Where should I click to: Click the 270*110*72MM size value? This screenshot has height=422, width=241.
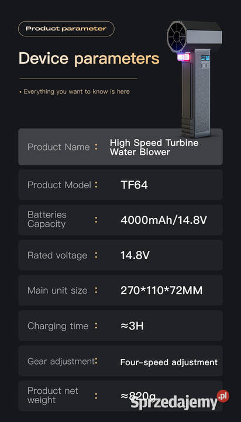coord(161,290)
